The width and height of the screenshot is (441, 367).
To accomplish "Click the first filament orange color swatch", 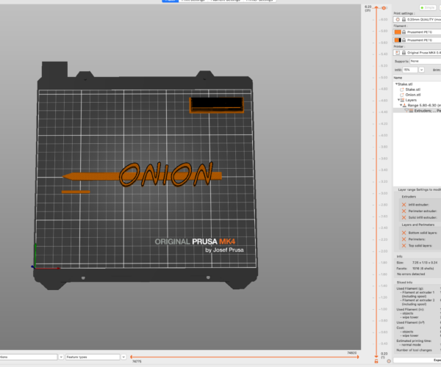I will pos(398,32).
